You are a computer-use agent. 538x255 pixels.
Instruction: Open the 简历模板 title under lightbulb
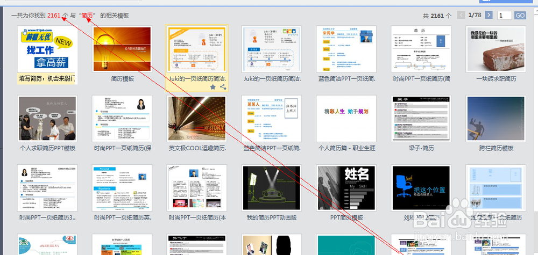pyautogui.click(x=122, y=79)
